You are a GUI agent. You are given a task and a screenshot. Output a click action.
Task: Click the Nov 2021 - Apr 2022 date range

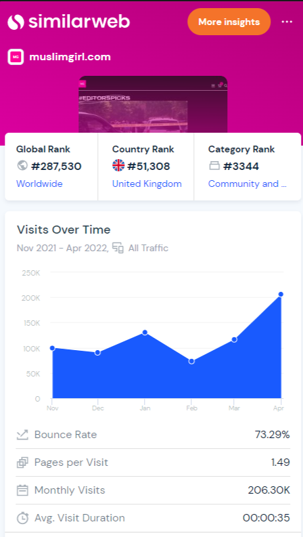[63, 248]
